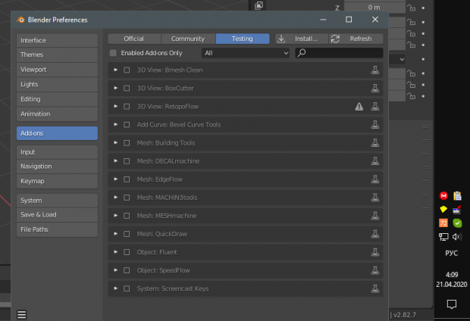Screen dimensions: 470x321
Task: Enable the Mesh: MESHmachine add-on
Action: pos(127,216)
